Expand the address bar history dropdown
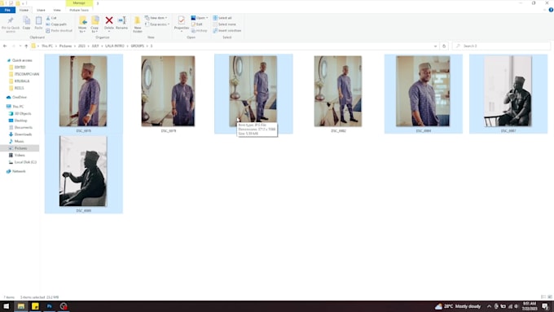The width and height of the screenshot is (554, 312). point(435,46)
